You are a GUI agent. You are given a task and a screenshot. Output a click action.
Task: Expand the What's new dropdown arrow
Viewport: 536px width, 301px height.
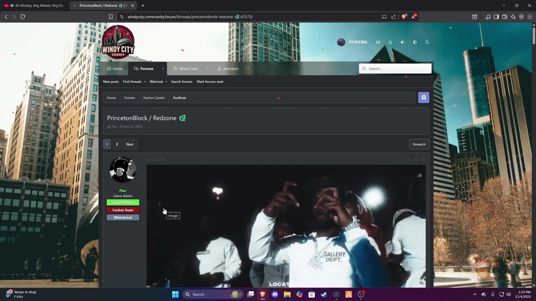tap(207, 69)
